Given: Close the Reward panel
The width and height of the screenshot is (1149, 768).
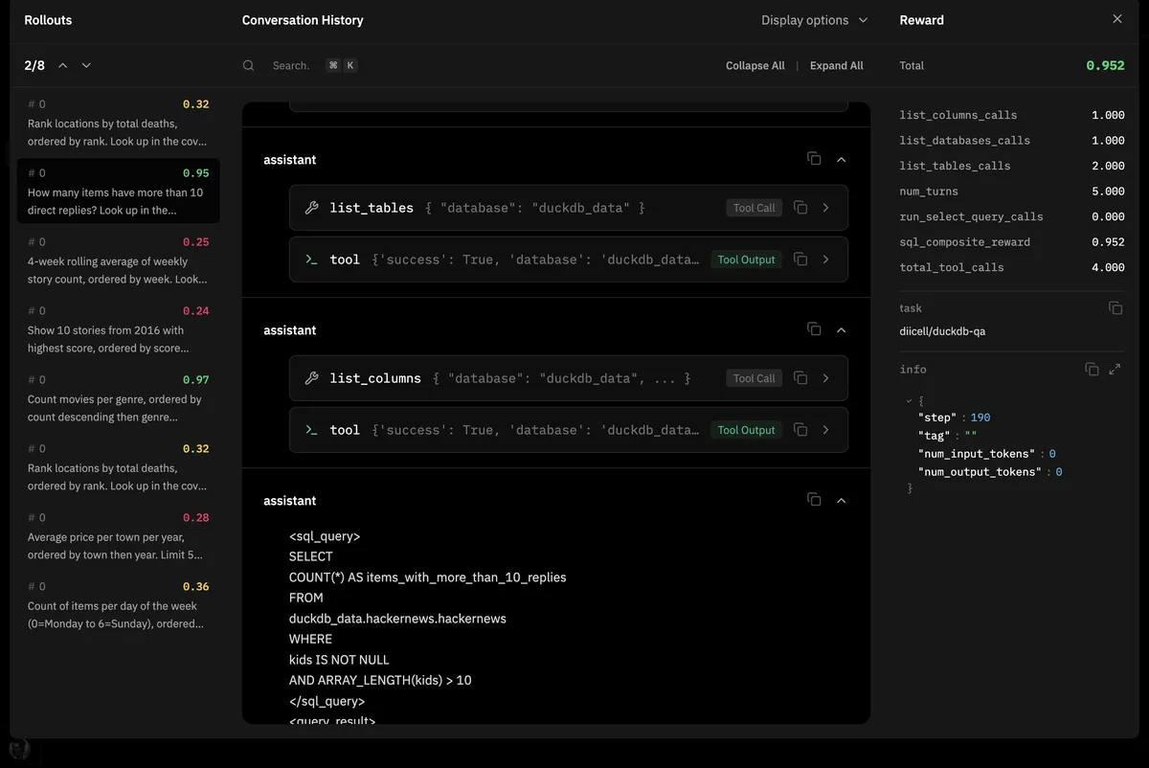Looking at the screenshot, I should tap(1116, 19).
